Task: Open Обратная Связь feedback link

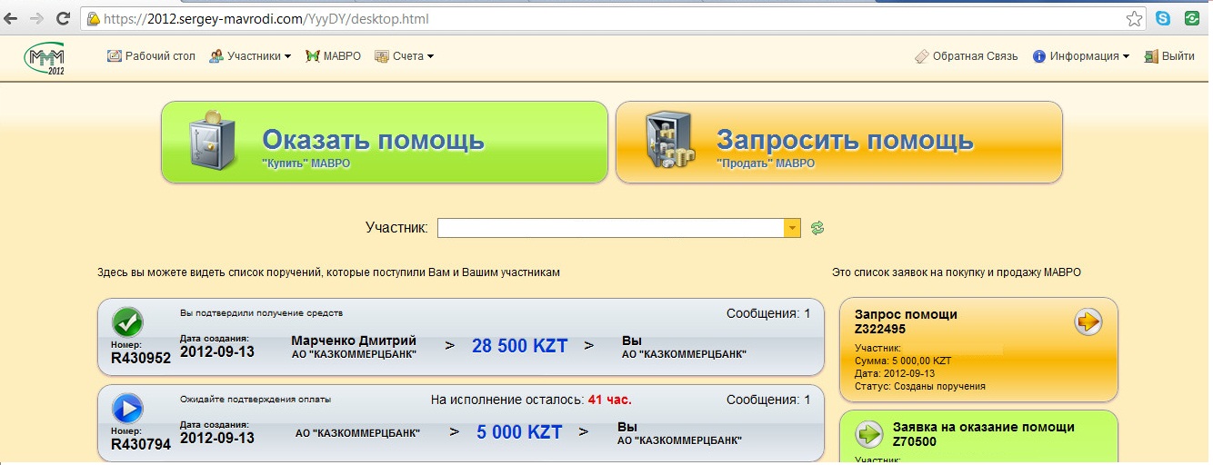Action: (967, 56)
